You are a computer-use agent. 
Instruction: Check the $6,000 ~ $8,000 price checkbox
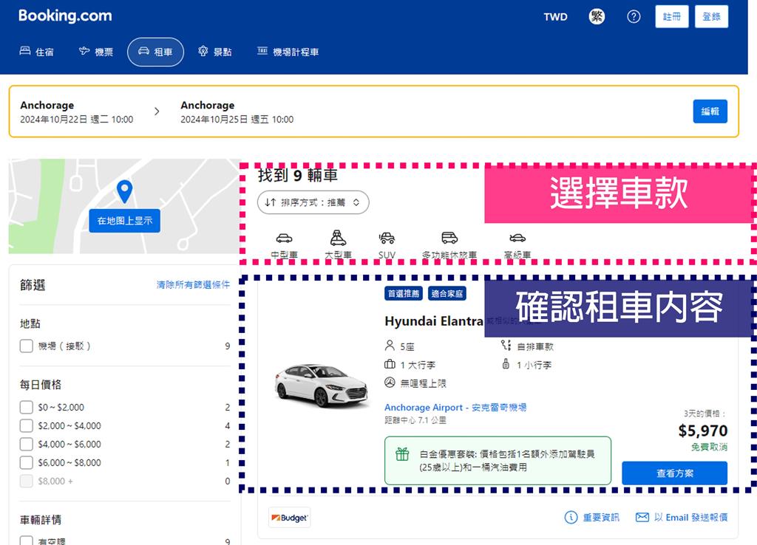pyautogui.click(x=26, y=462)
